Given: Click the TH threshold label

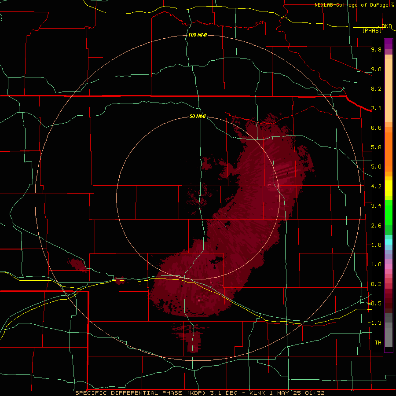Looking at the screenshot, I should [378, 342].
